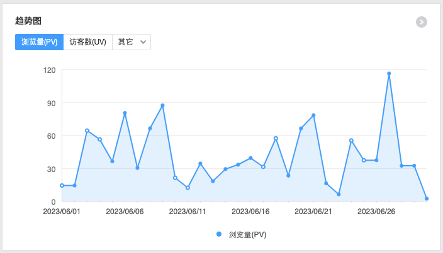This screenshot has width=443, height=253.
Task: Click the chevron arrow beside 其它
Action: [x=143, y=42]
